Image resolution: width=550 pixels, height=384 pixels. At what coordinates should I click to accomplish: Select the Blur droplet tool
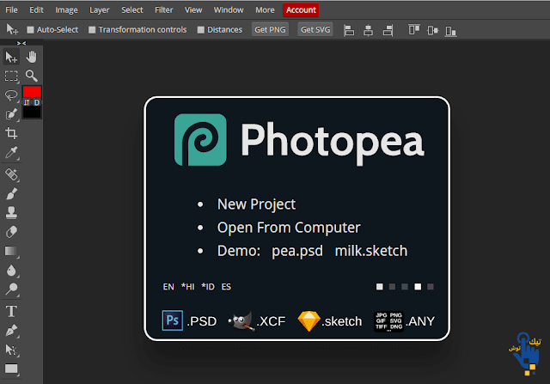click(11, 271)
